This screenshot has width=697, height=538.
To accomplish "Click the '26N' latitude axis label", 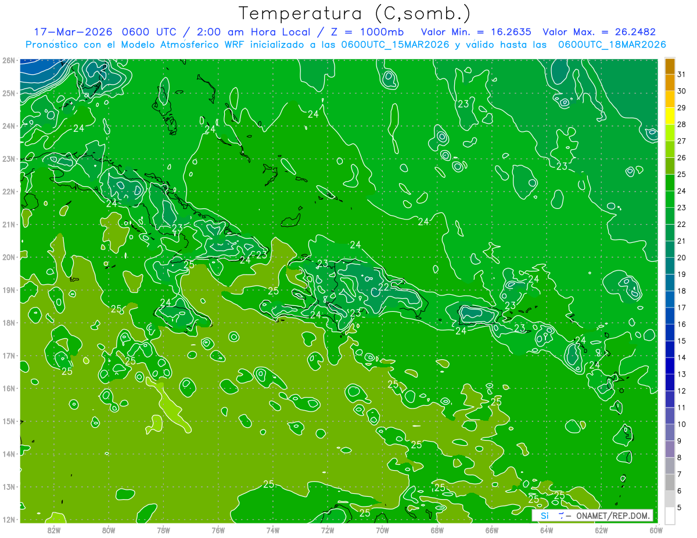I will coord(8,60).
